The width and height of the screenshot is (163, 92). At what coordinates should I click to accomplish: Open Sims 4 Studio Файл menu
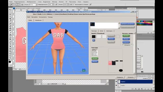[29, 17]
